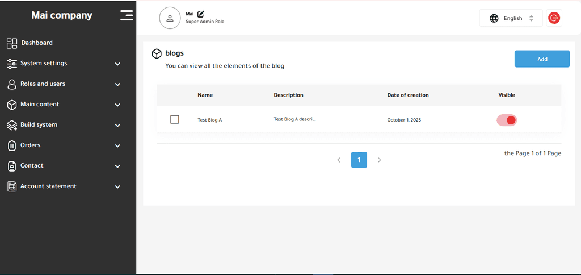The width and height of the screenshot is (581, 275).
Task: Go to next page arrow
Action: tap(380, 160)
